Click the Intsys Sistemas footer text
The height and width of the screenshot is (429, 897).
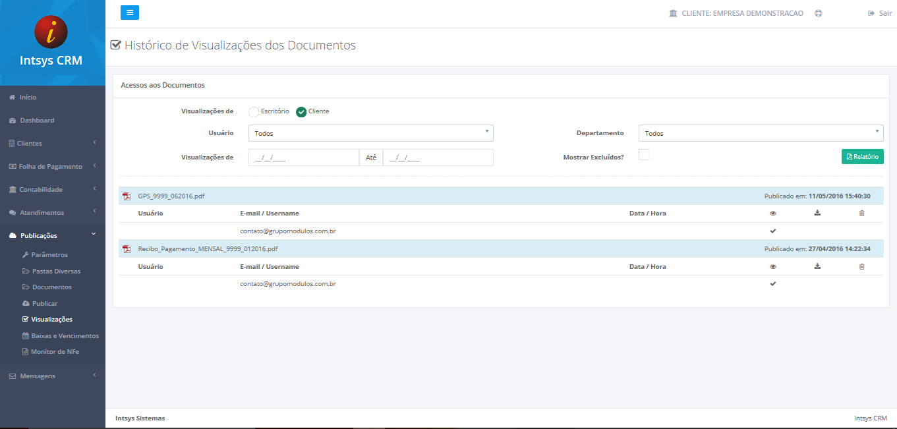(140, 418)
